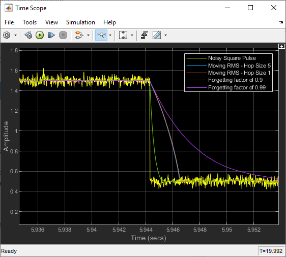Click the Scale Y-axis limits icon
Screen dimensions: 286x257
[x=123, y=35]
